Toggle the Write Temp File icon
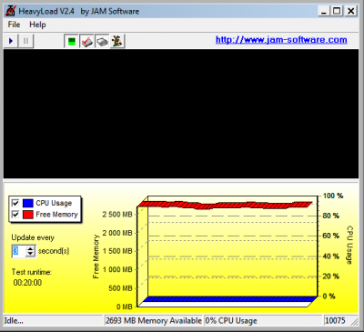 (86, 41)
